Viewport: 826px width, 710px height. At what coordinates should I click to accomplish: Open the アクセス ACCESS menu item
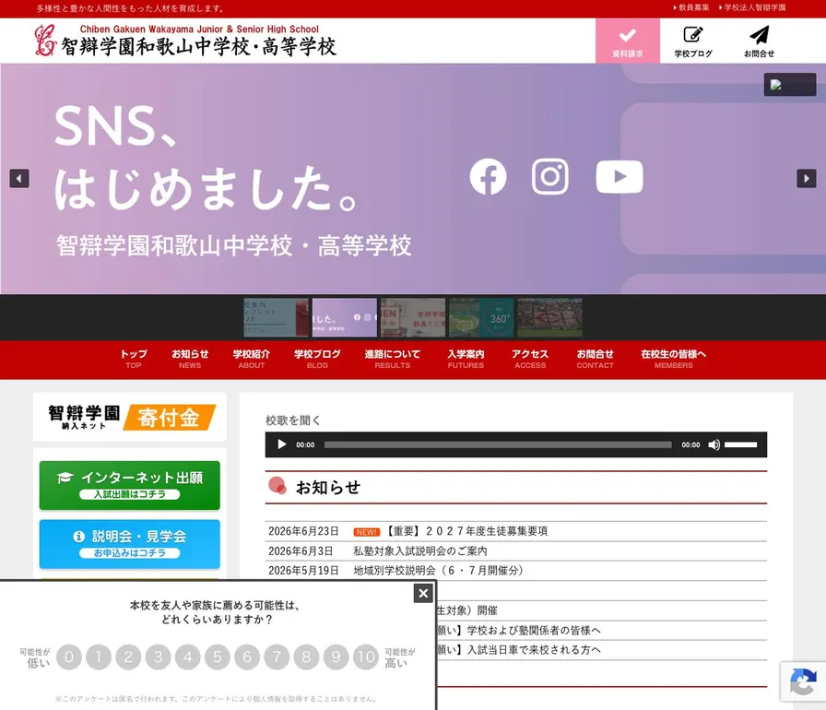[x=530, y=360]
